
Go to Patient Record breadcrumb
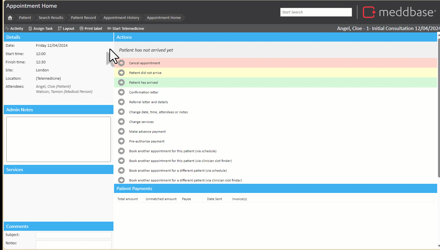click(83, 18)
